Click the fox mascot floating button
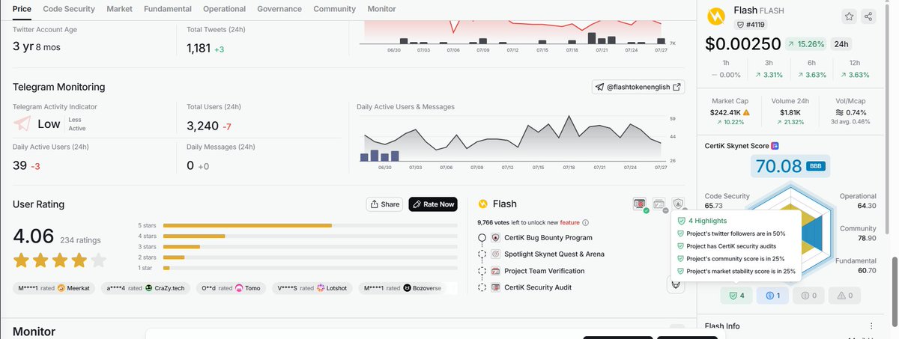 click(x=675, y=284)
